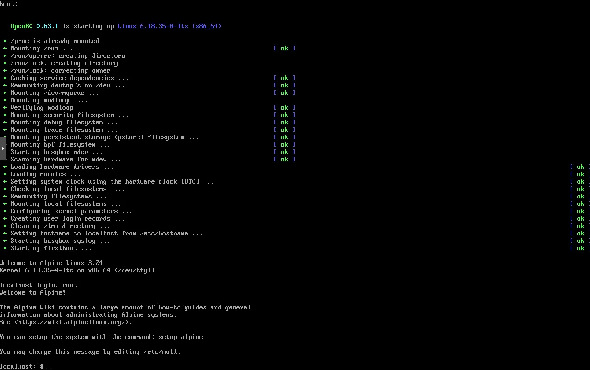This screenshot has height=370, width=590.
Task: Click '/run/openrc: creating directory' line
Action: (68, 55)
